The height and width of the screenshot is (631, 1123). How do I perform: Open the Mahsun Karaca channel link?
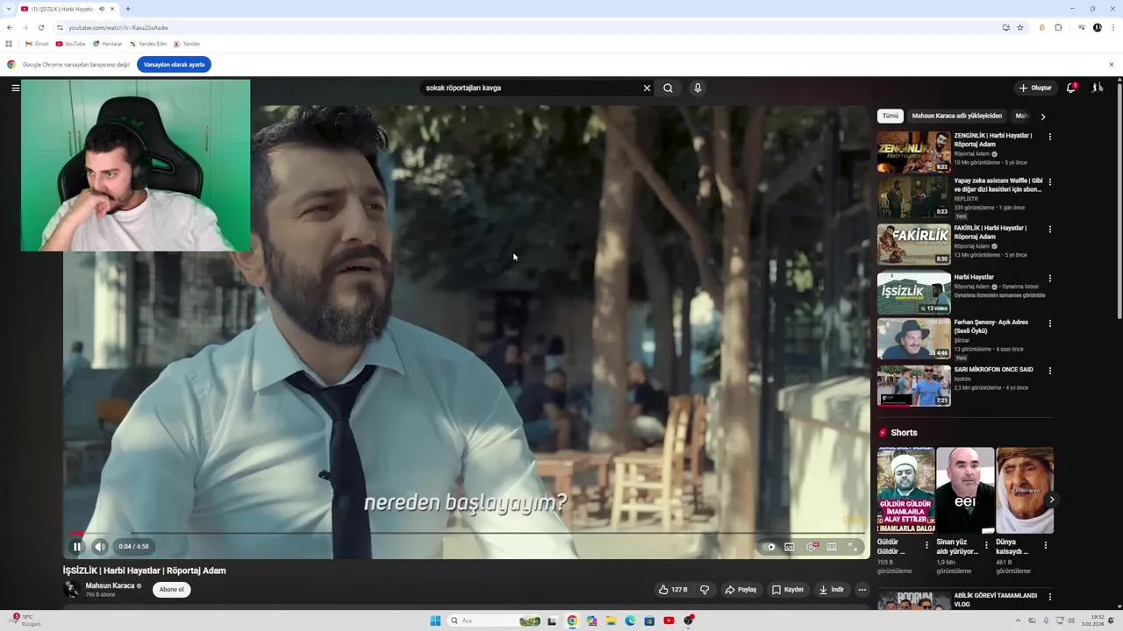click(110, 585)
